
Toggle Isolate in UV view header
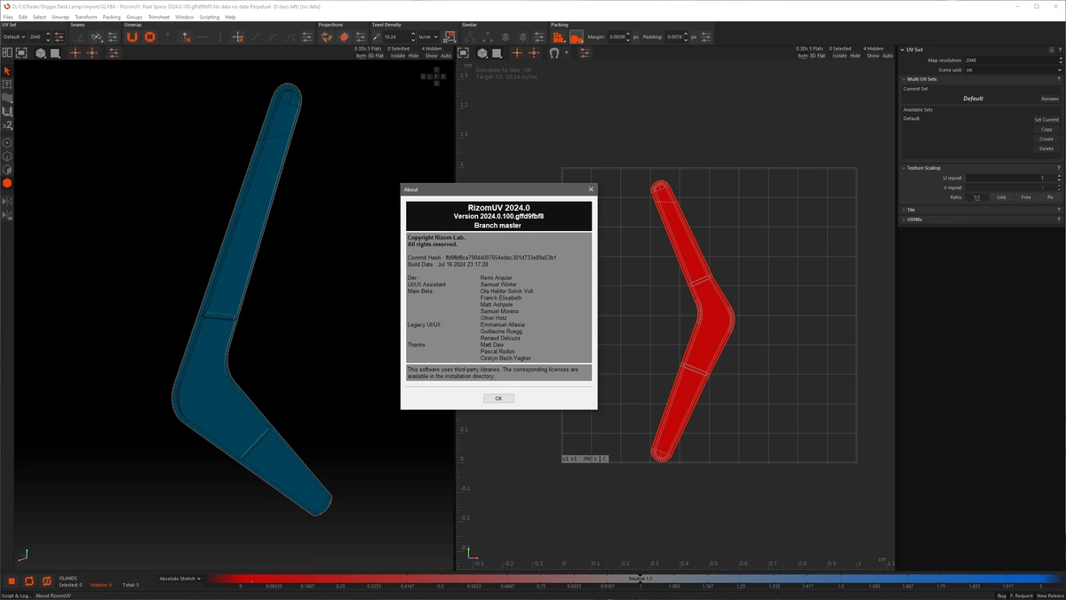839,56
